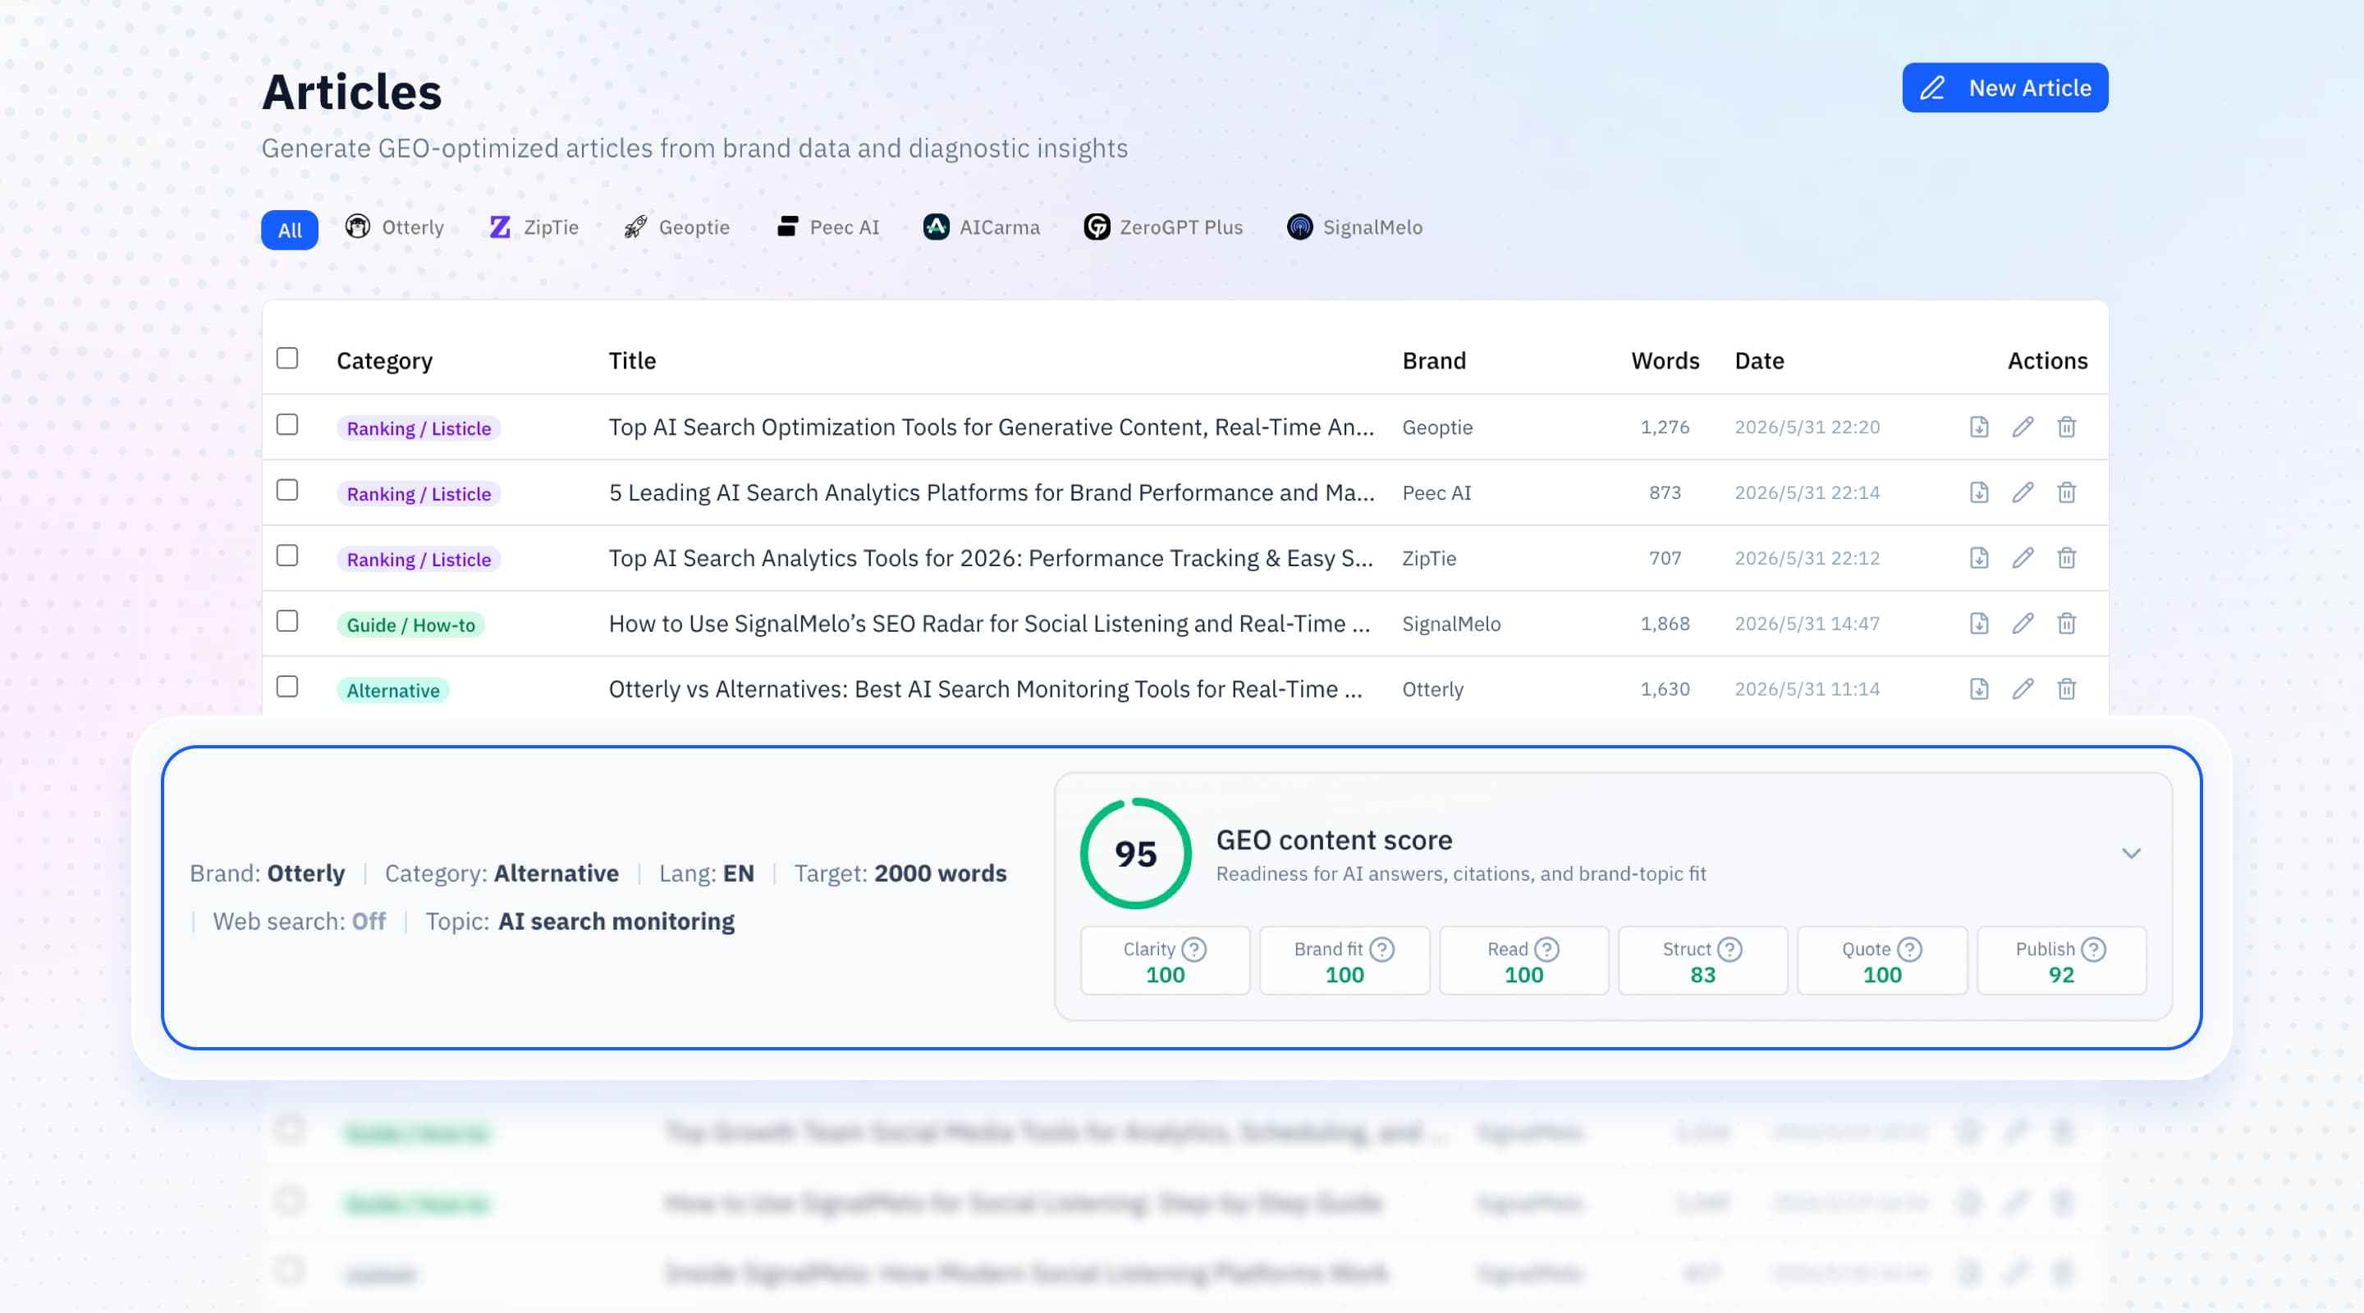Delete the Otterly vs Alternatives article
This screenshot has width=2364, height=1313.
click(x=2067, y=689)
